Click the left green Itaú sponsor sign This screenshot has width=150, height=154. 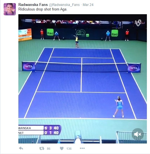(x=50, y=32)
